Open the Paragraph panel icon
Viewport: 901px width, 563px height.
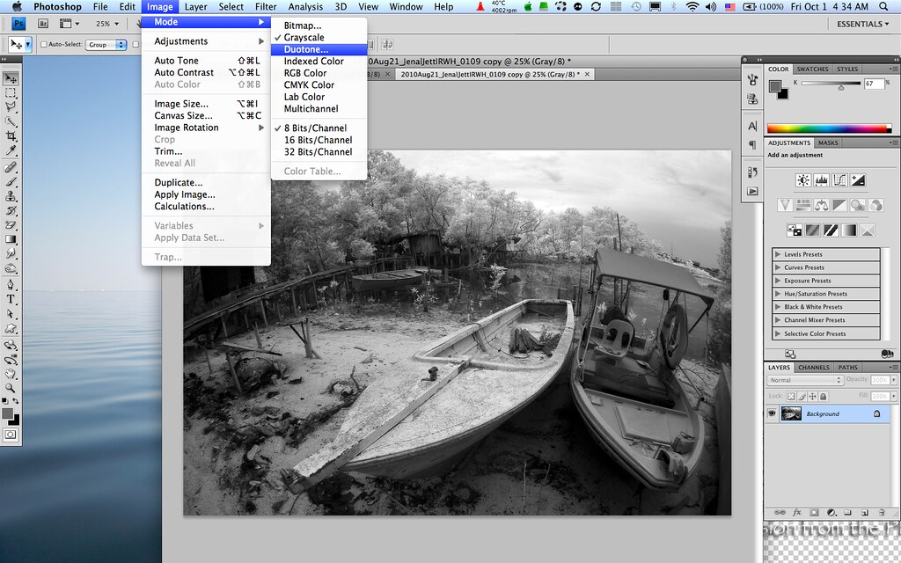[x=753, y=145]
